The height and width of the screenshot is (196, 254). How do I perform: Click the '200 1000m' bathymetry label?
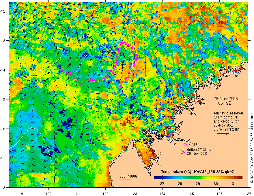pos(129,176)
